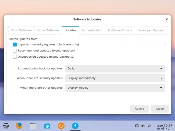
Task: Click the Automatically check for updates label
Action: (x=40, y=69)
